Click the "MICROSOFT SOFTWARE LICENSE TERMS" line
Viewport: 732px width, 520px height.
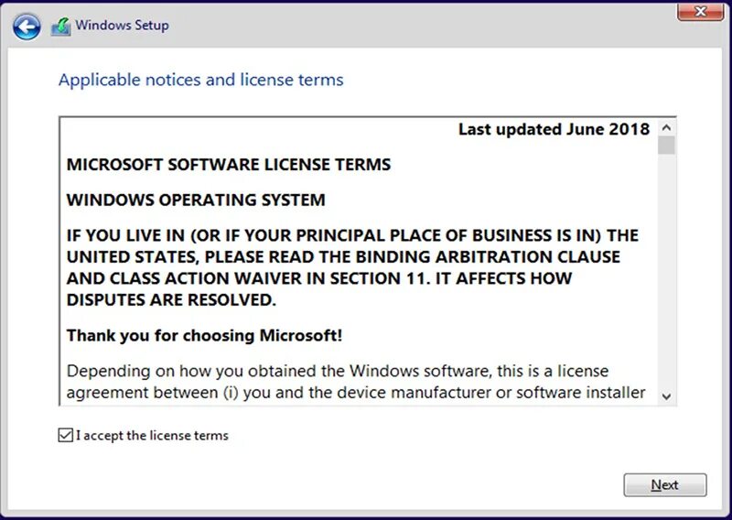[229, 165]
